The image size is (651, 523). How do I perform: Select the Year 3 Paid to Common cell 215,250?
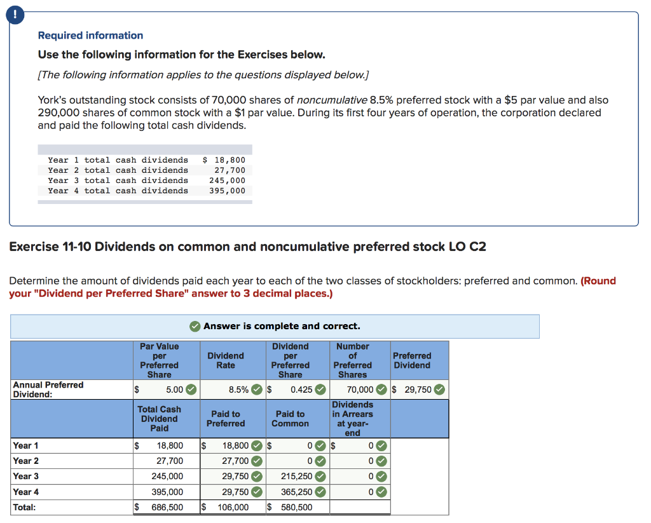(298, 477)
